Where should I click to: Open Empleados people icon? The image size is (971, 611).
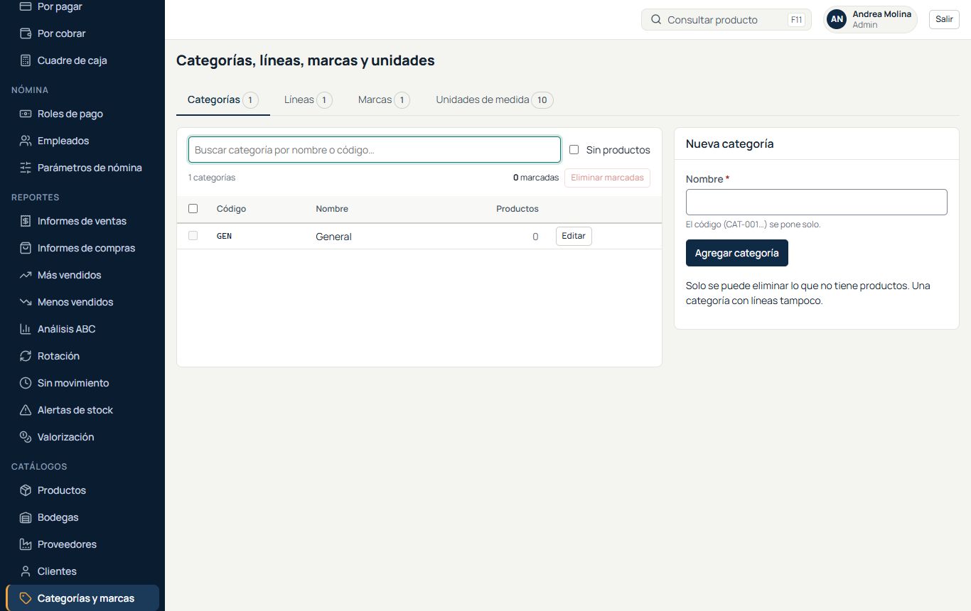tap(26, 141)
